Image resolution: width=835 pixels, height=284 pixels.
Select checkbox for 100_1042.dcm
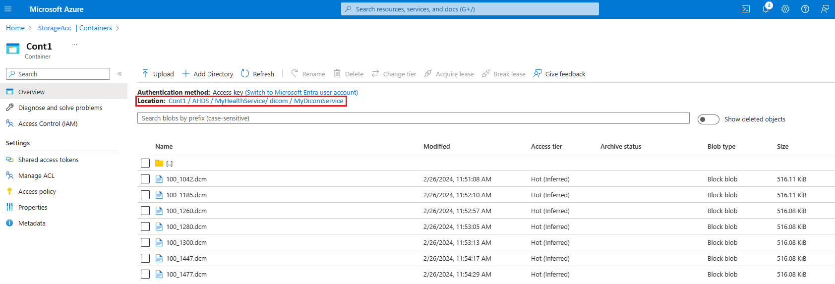coord(145,179)
